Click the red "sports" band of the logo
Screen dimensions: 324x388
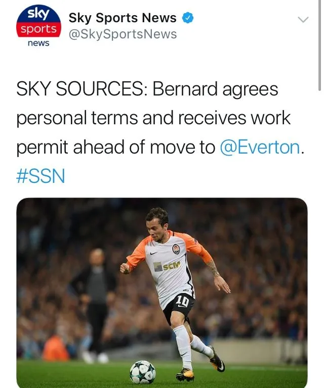pos(38,29)
